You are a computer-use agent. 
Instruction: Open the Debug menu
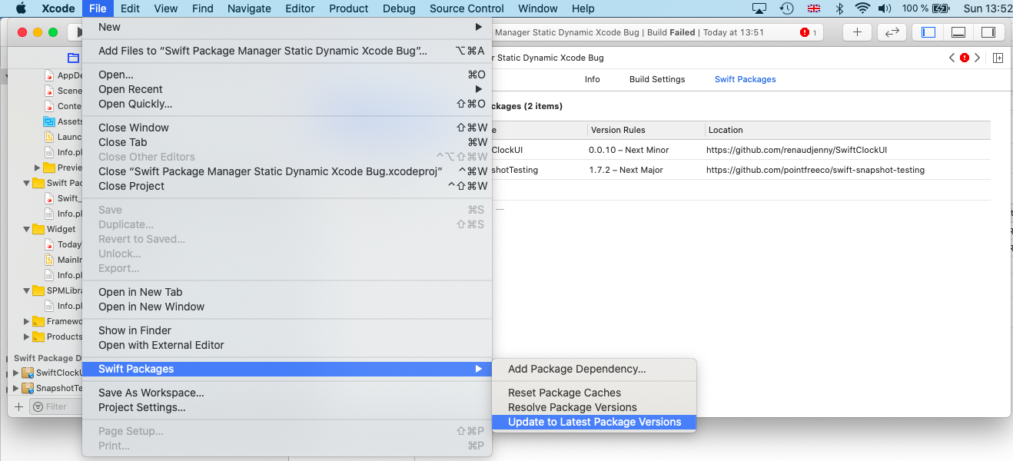pos(399,8)
